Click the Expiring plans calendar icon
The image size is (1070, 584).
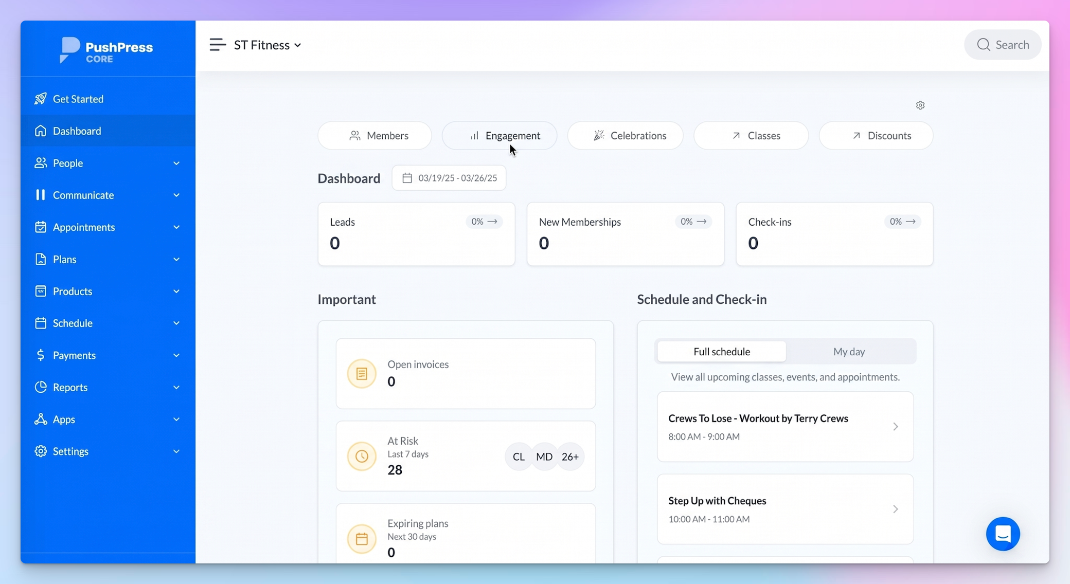pos(362,539)
